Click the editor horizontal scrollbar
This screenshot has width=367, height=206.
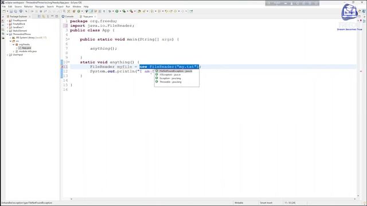pyautogui.click(x=213, y=199)
